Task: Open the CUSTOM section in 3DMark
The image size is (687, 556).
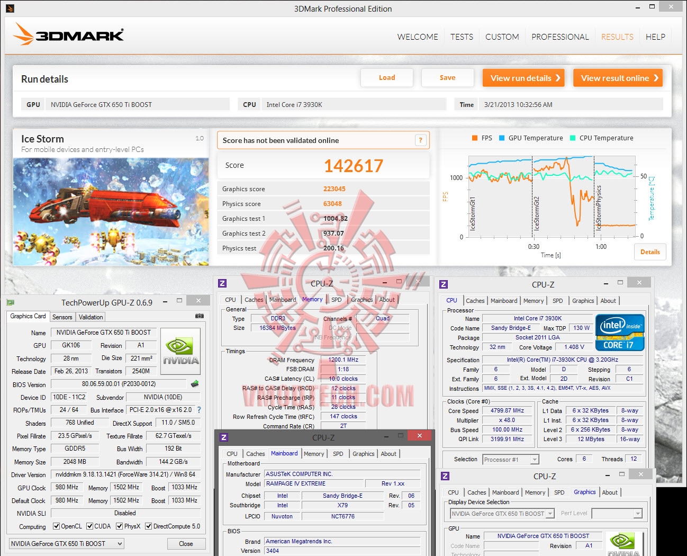Action: click(x=502, y=37)
